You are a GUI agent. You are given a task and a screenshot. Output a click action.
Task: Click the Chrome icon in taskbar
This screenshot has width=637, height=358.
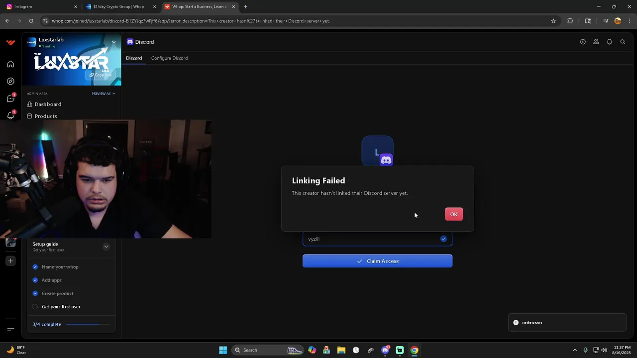pyautogui.click(x=414, y=350)
